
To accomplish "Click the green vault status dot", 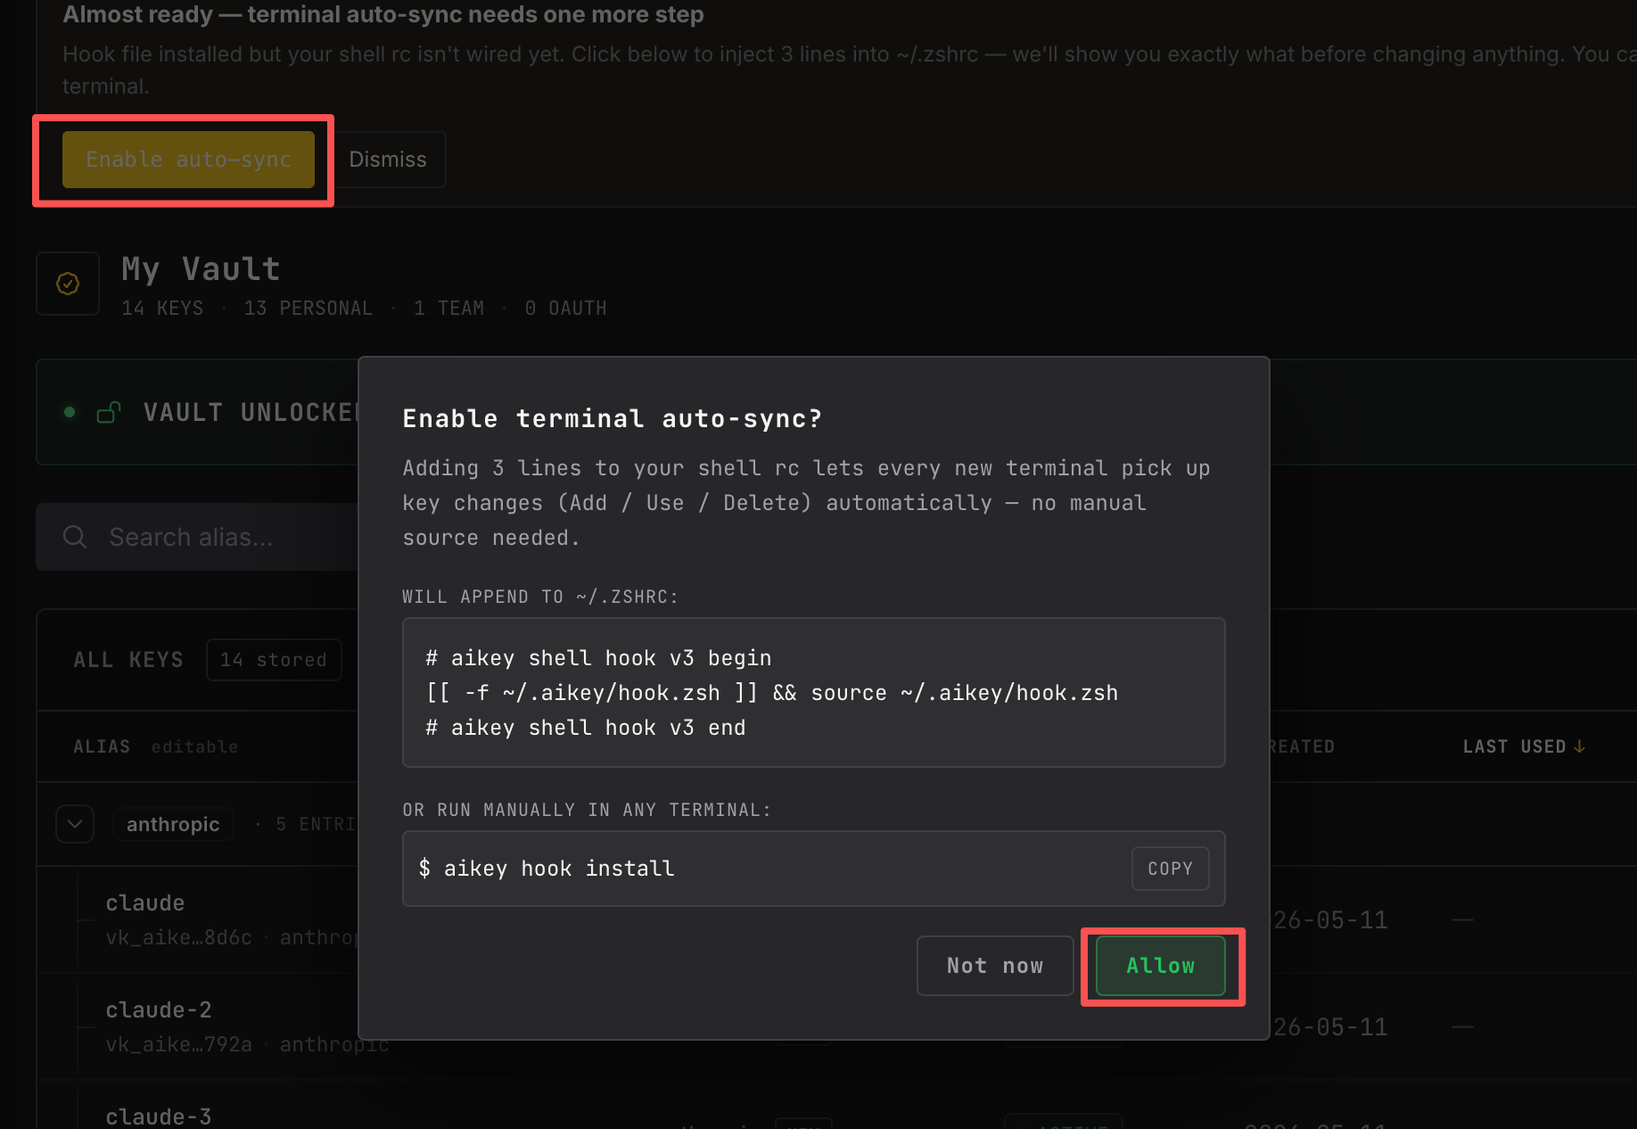I will 70,412.
